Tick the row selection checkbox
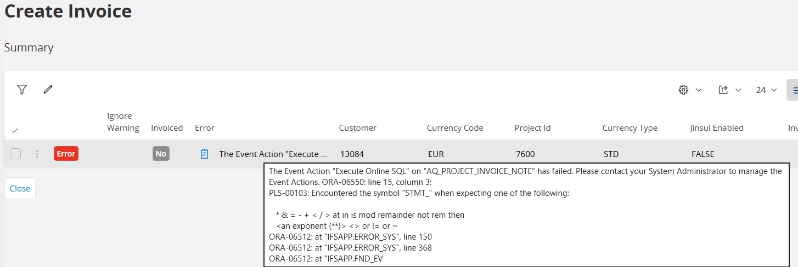The image size is (798, 267). click(x=15, y=154)
